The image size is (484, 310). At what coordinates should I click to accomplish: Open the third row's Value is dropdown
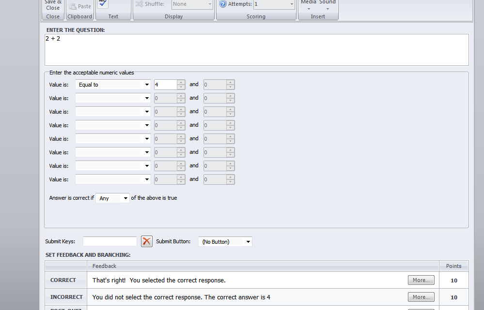(x=113, y=112)
